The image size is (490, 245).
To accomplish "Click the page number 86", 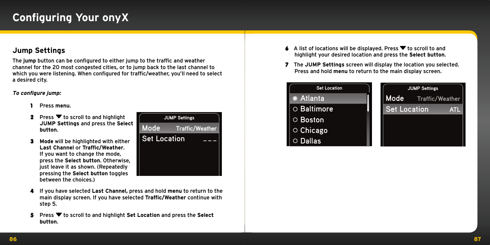I will [13, 239].
